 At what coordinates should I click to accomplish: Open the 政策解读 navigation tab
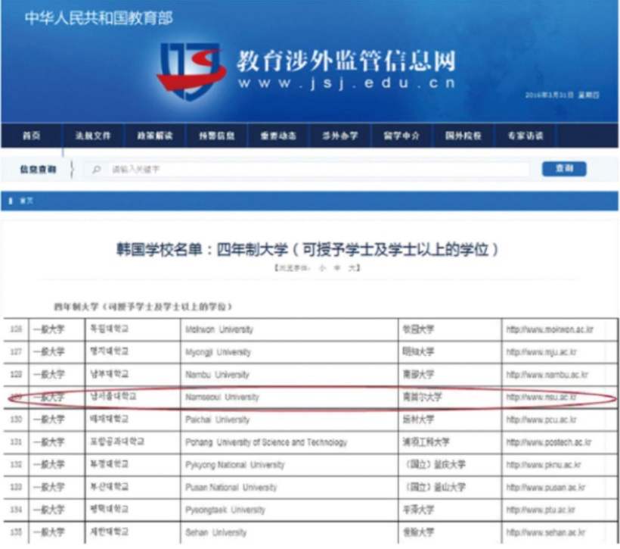(x=154, y=136)
